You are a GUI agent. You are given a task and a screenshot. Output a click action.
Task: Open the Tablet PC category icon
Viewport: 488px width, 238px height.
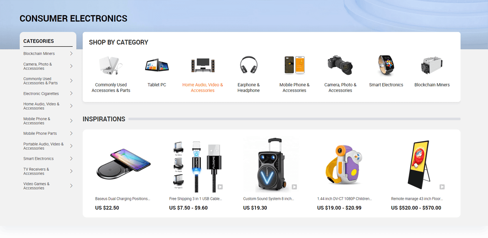pyautogui.click(x=157, y=65)
